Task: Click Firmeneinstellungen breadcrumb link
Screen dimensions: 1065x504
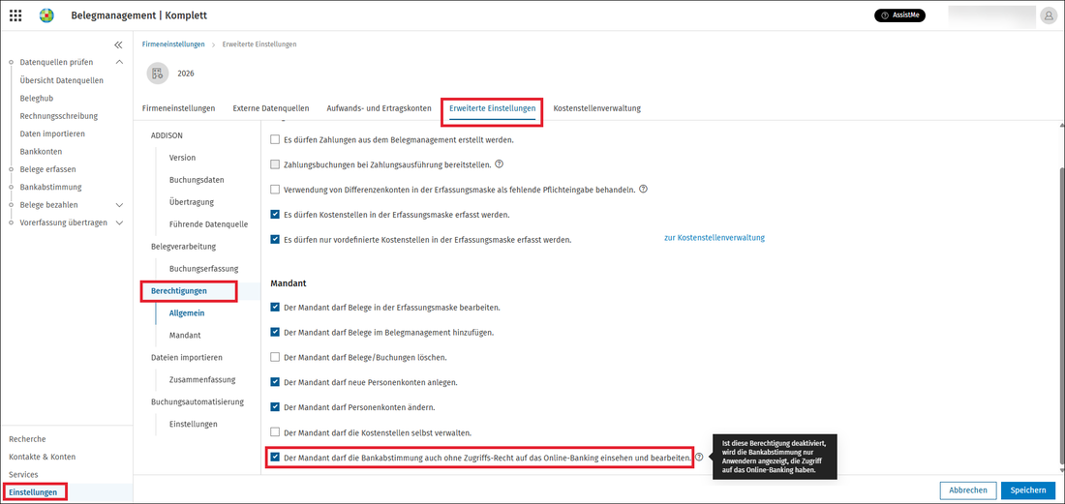Action: (173, 44)
